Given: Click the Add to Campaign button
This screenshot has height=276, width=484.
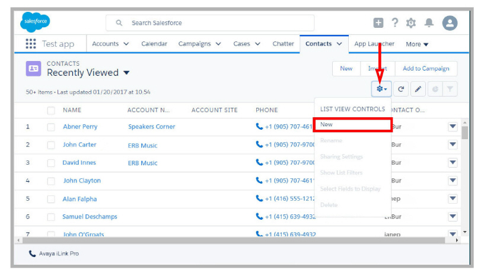Looking at the screenshot, I should tap(426, 69).
